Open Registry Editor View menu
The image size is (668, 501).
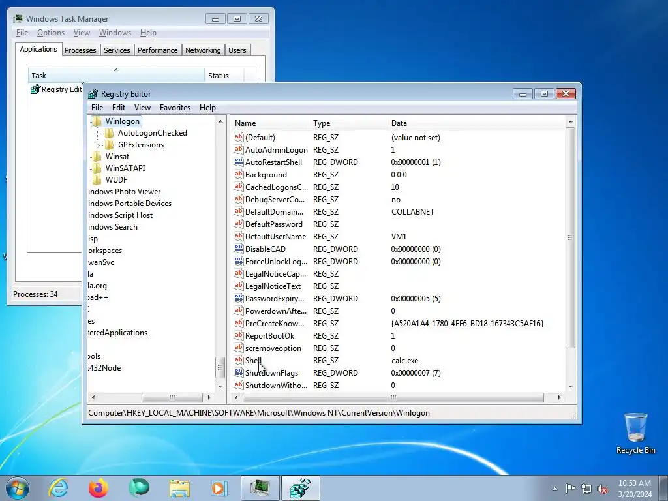tap(142, 108)
